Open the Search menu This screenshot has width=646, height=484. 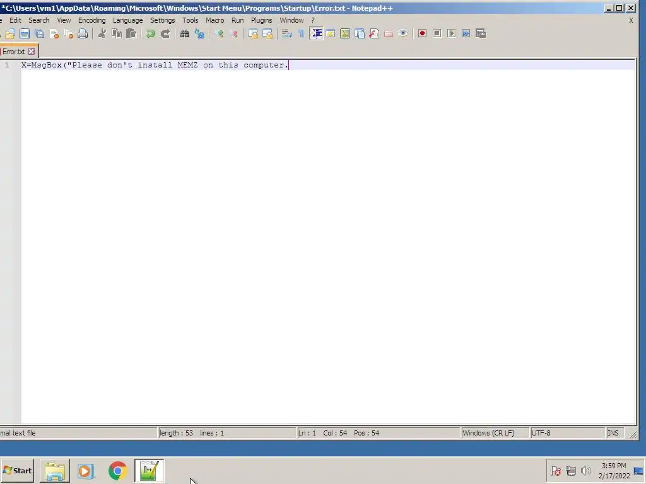(x=38, y=20)
